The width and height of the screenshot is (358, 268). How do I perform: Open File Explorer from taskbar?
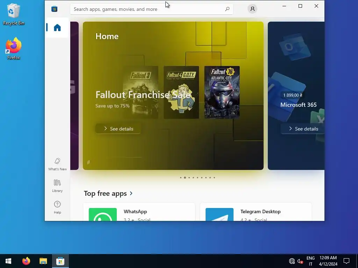pyautogui.click(x=43, y=261)
